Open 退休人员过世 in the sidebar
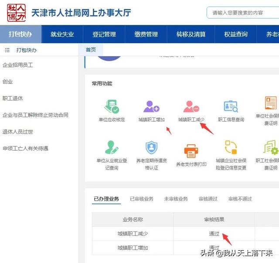Viewport: 279px width, 263px height. click(18, 132)
